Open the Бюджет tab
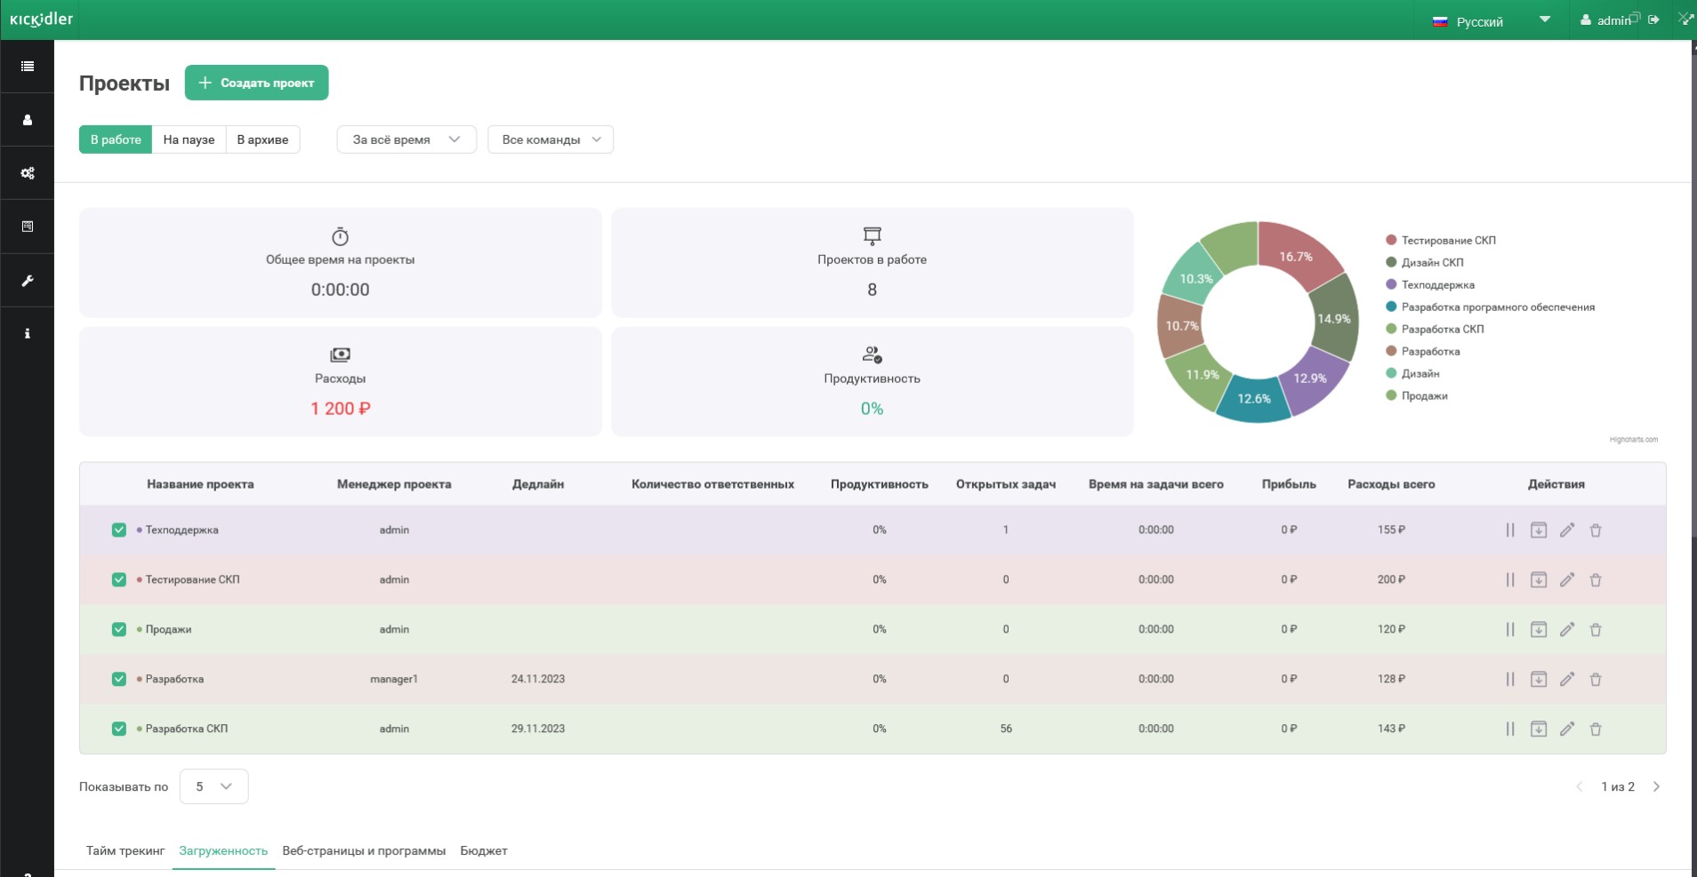The image size is (1697, 877). pos(484,851)
